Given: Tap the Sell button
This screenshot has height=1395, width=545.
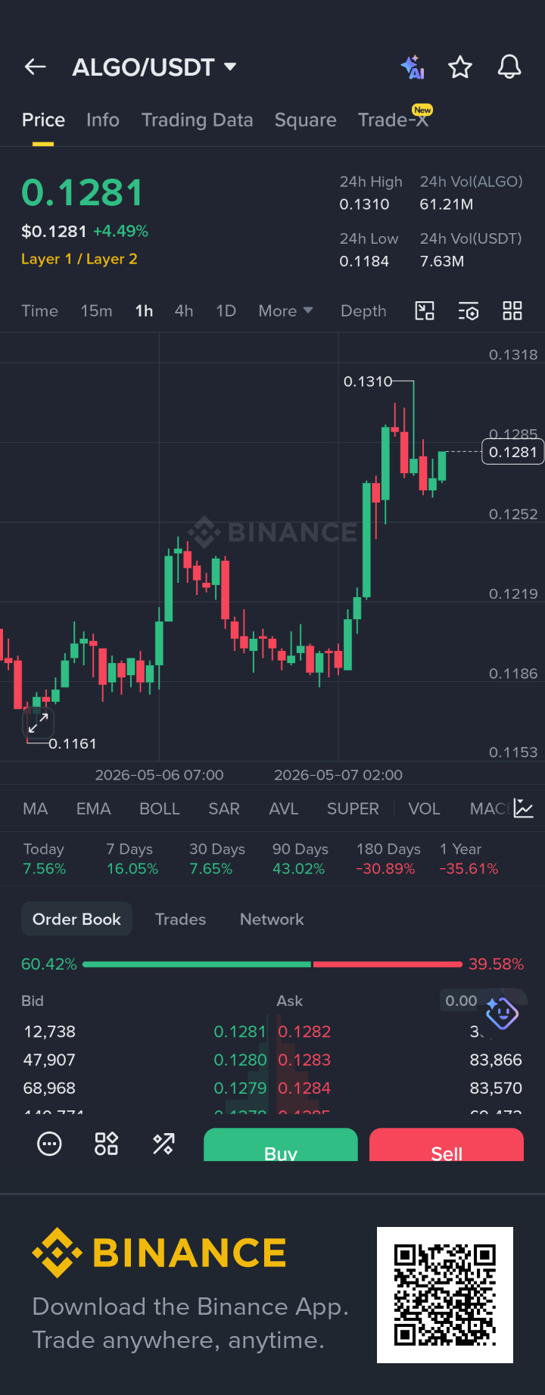Looking at the screenshot, I should 447,1144.
